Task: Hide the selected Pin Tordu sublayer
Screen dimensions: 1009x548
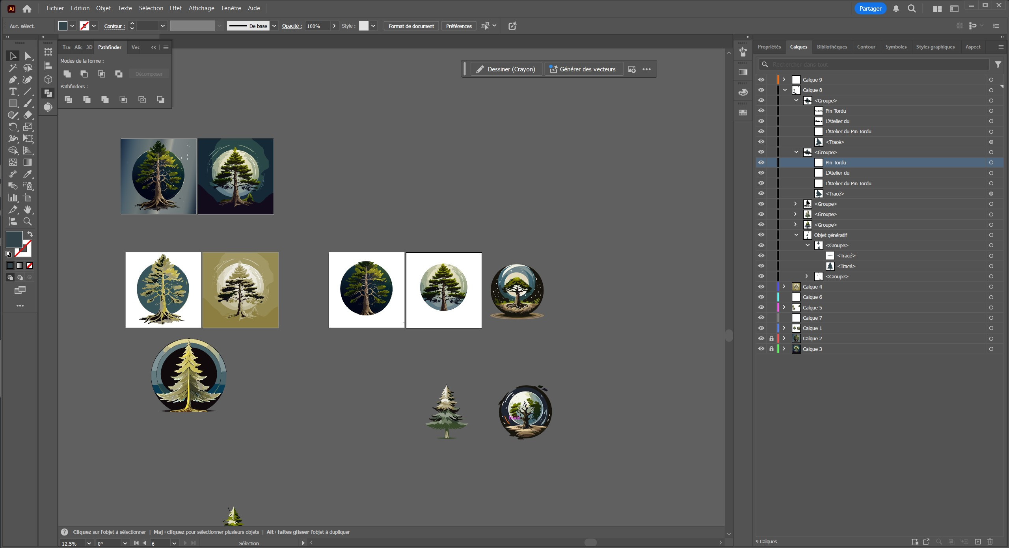Action: (761, 162)
